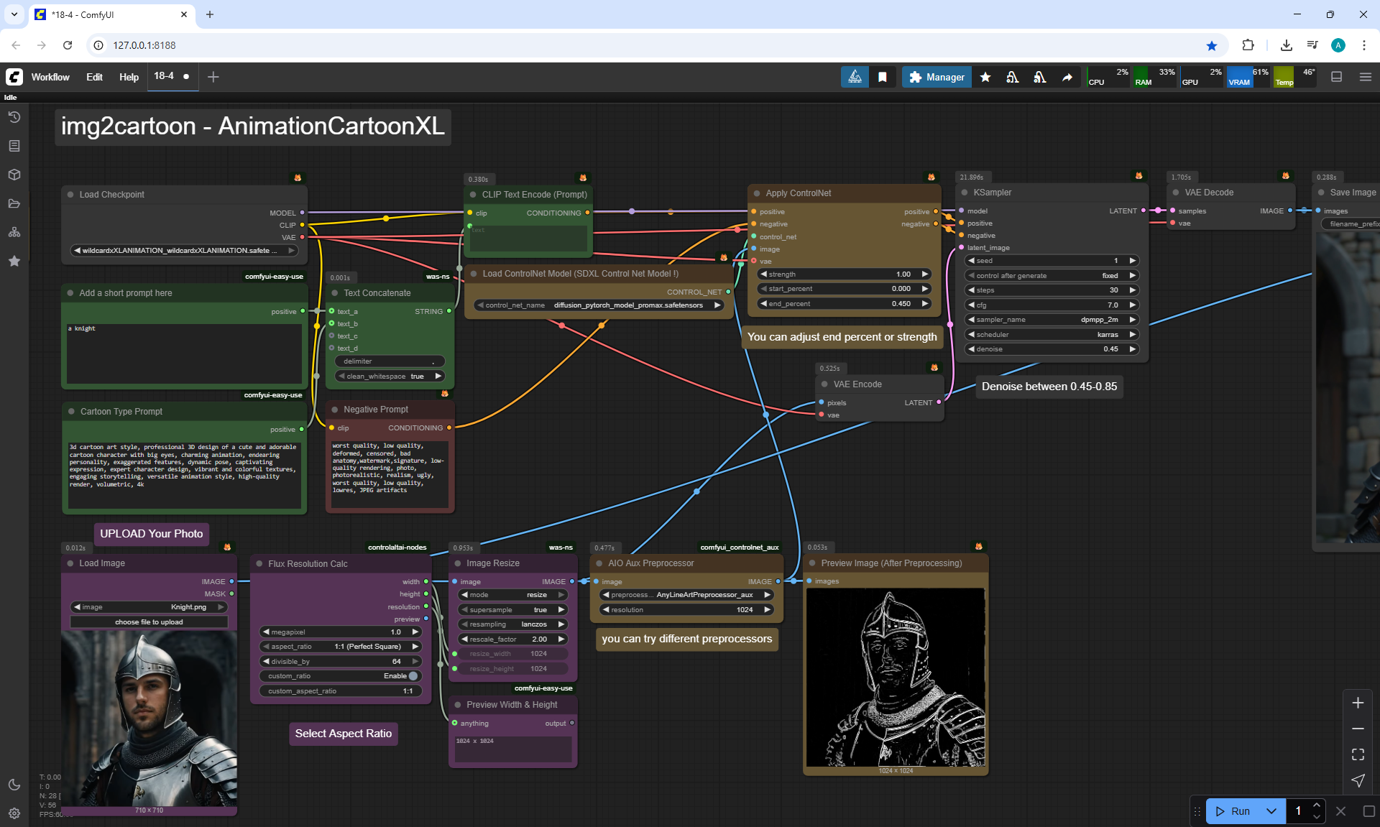
Task: Open the Help menu
Action: [129, 77]
